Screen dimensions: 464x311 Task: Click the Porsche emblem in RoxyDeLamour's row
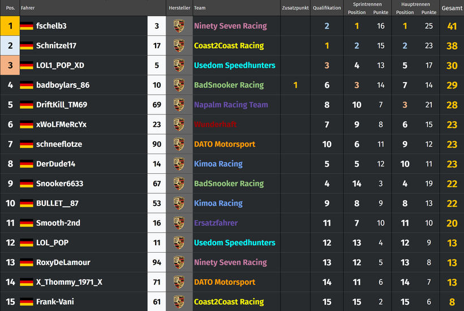[179, 262]
